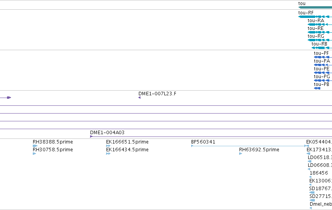Image resolution: width=332 pixels, height=210 pixels.
Task: Click the tou-PB protein glyph
Action: tap(317, 88)
